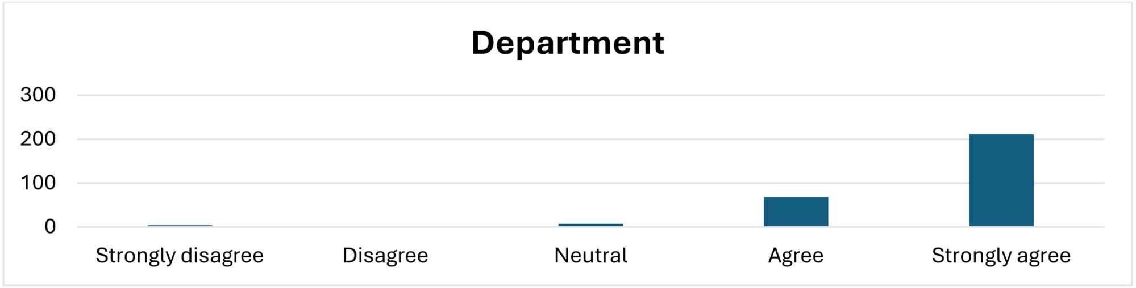The image size is (1136, 288).
Task: Click blank chart area left of title
Action: coord(227,43)
